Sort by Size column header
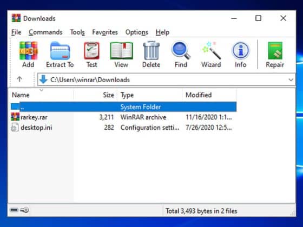 pos(95,95)
